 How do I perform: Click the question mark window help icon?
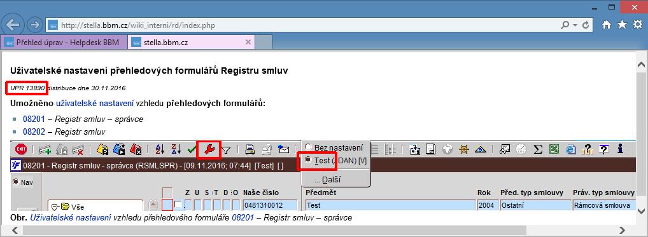(604, 149)
